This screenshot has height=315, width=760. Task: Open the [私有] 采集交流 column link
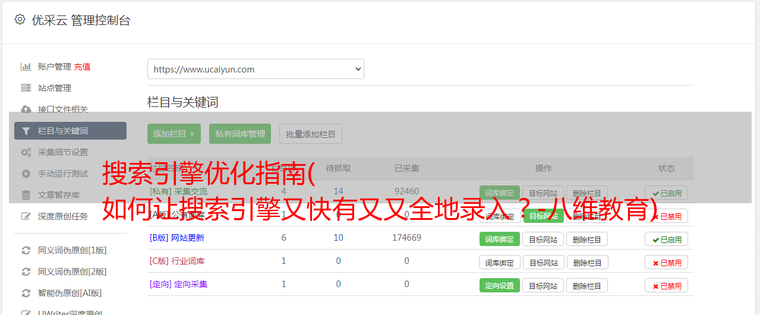pyautogui.click(x=179, y=191)
